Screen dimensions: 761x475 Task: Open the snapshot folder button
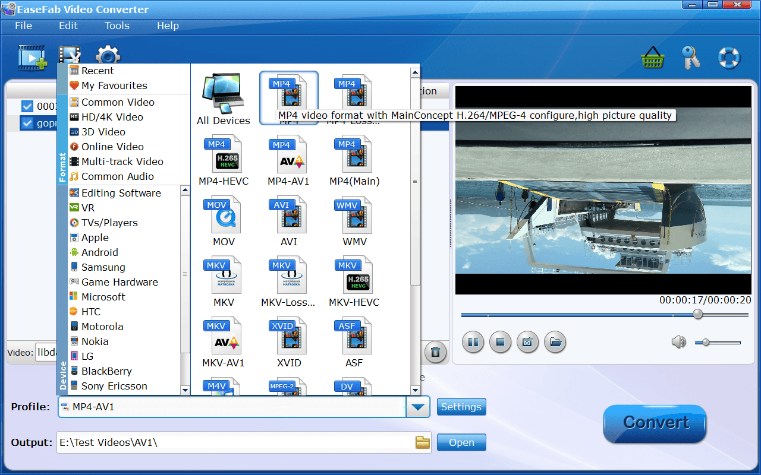555,342
